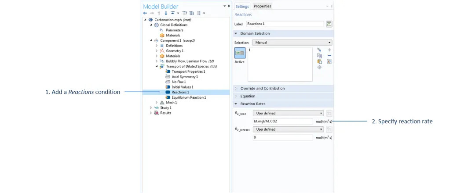Click the bf.mgl/M_CO2 reaction rate field
Image resolution: width=475 pixels, height=193 pixels.
tap(283, 121)
